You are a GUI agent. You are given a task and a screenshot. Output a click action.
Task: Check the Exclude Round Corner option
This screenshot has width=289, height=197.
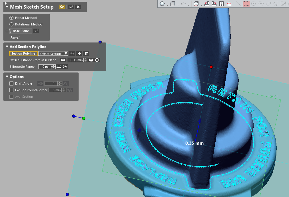pyautogui.click(x=11, y=90)
